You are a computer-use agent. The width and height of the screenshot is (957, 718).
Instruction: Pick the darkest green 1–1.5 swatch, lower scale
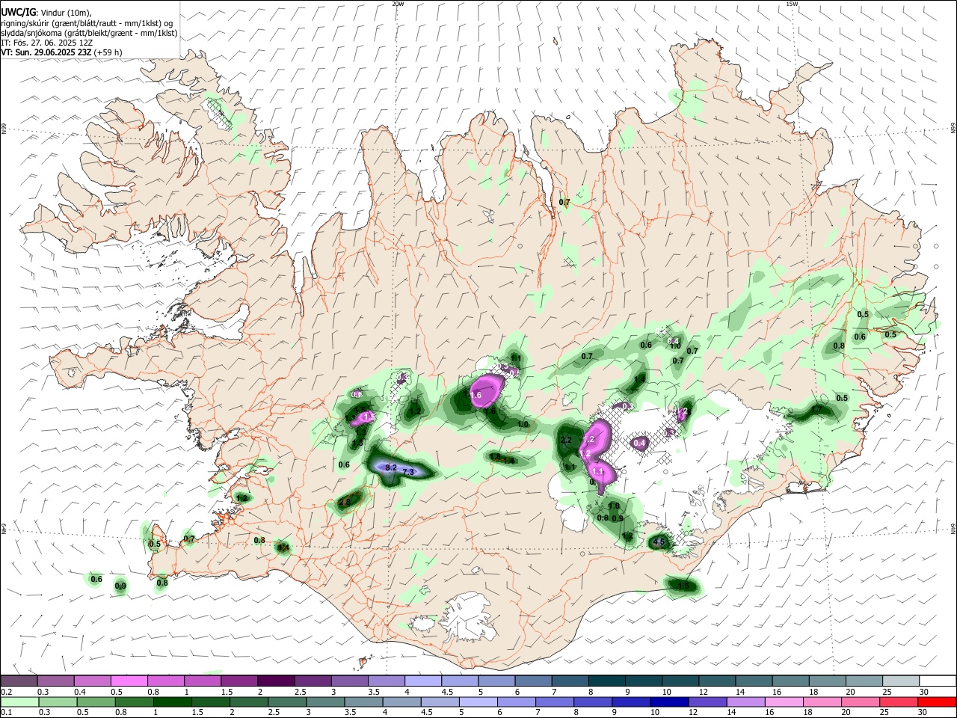(173, 702)
